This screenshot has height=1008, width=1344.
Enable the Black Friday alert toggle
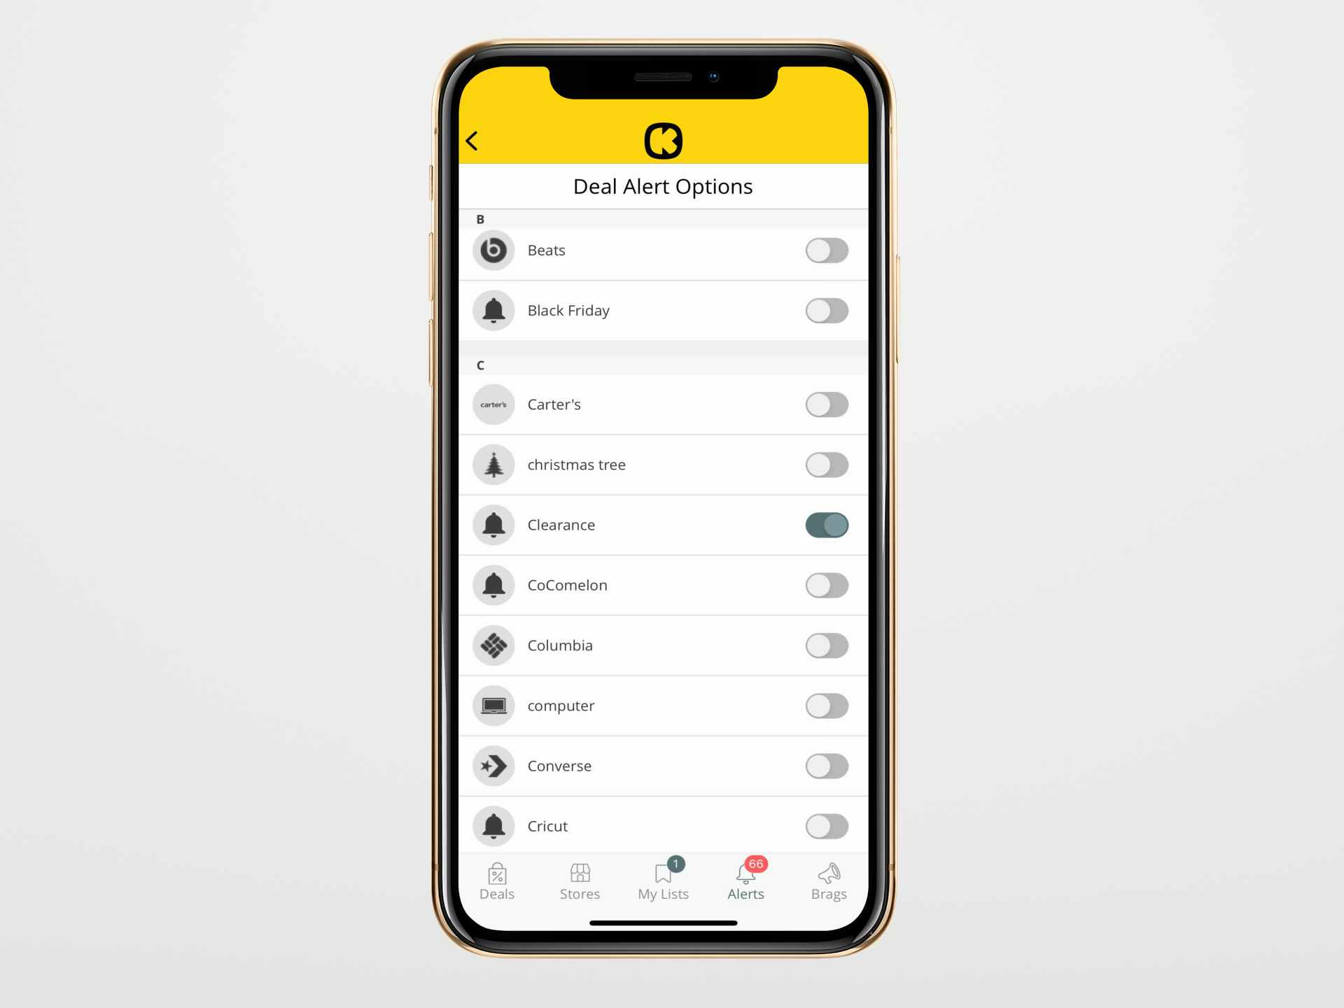tap(827, 309)
